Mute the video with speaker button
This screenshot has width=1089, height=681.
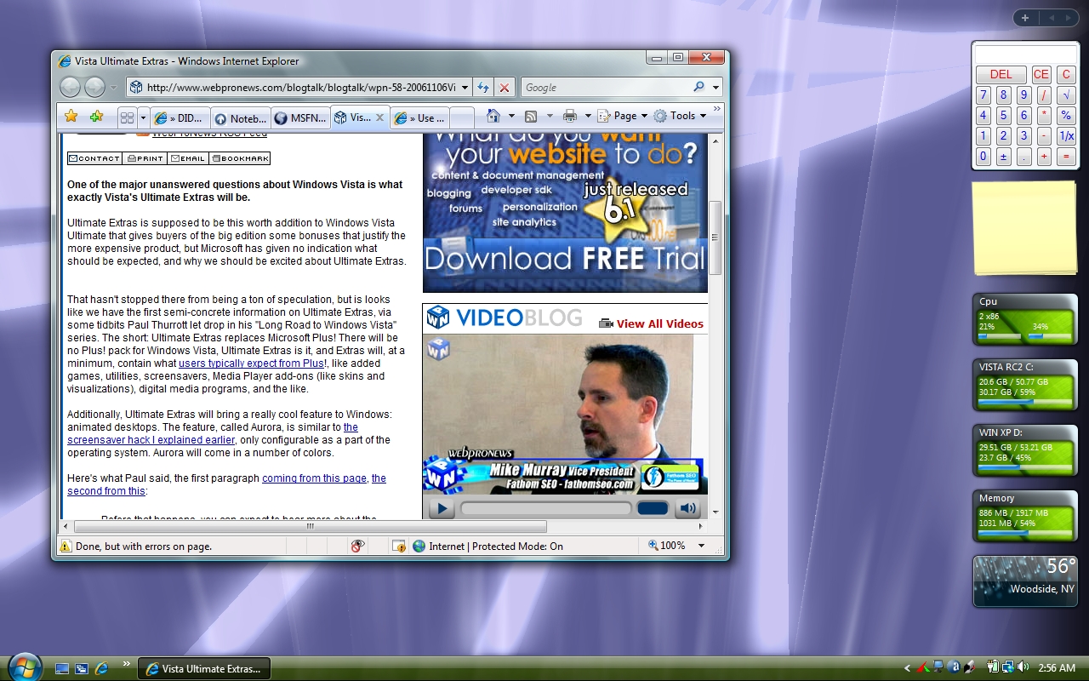click(x=687, y=508)
